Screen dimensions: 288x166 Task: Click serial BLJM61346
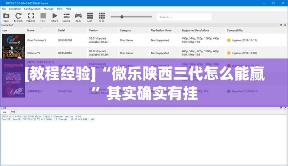point(65,91)
